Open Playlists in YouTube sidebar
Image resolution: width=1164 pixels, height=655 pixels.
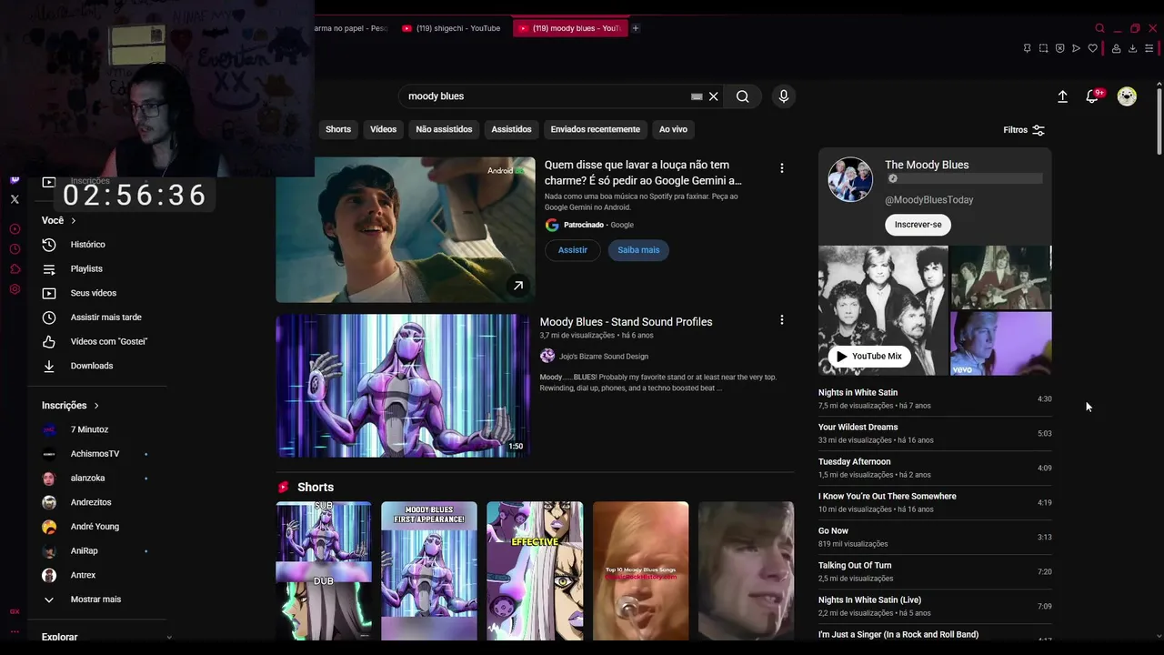86,269
